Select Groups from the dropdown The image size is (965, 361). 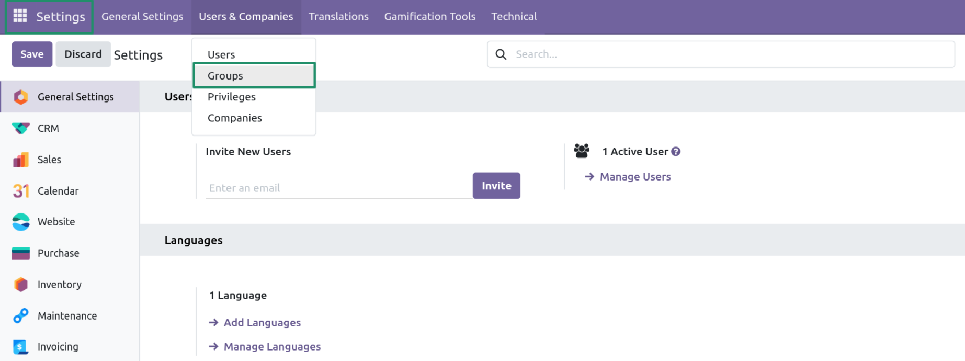pyautogui.click(x=254, y=75)
